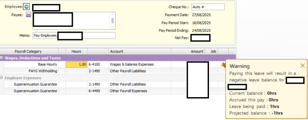Open the Payee dropdown arrow
Image resolution: width=308 pixels, height=120 pixels.
coord(28,15)
